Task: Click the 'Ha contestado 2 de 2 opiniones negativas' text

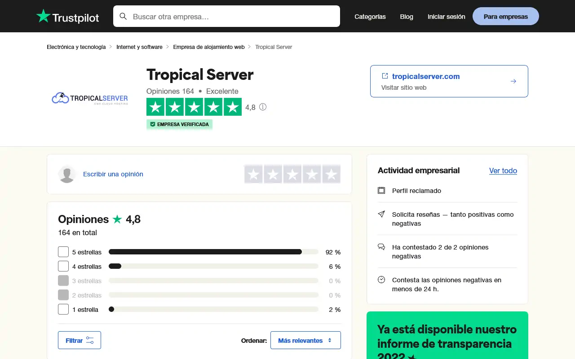Action: pyautogui.click(x=440, y=252)
